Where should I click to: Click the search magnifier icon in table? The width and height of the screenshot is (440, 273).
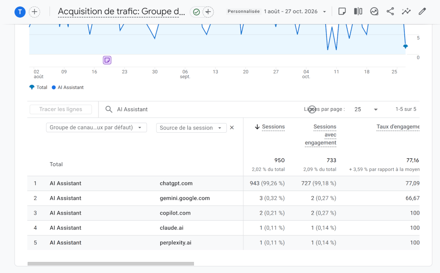pos(109,109)
